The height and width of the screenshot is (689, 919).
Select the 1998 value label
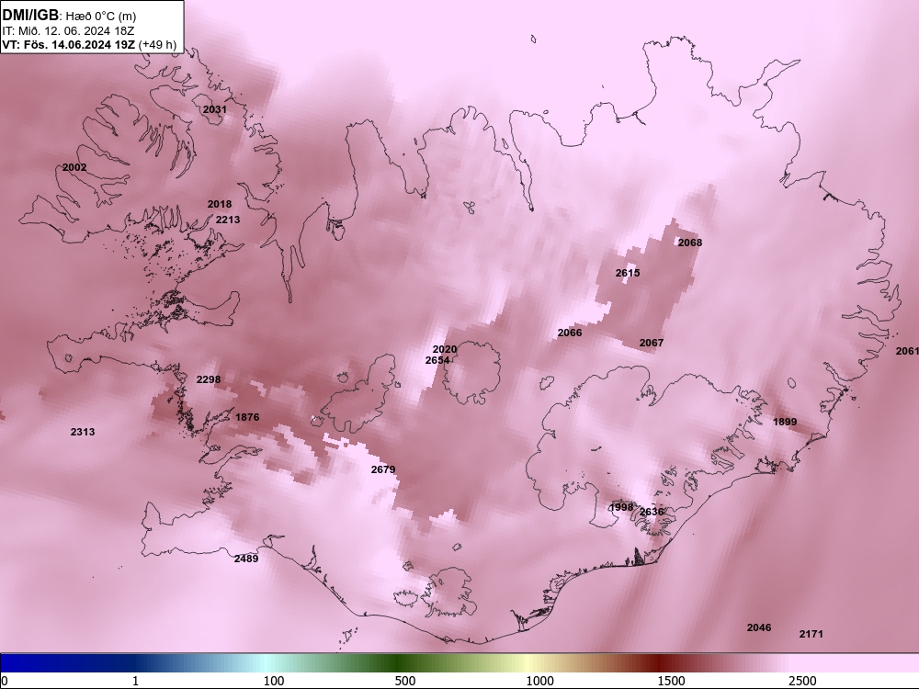point(621,507)
